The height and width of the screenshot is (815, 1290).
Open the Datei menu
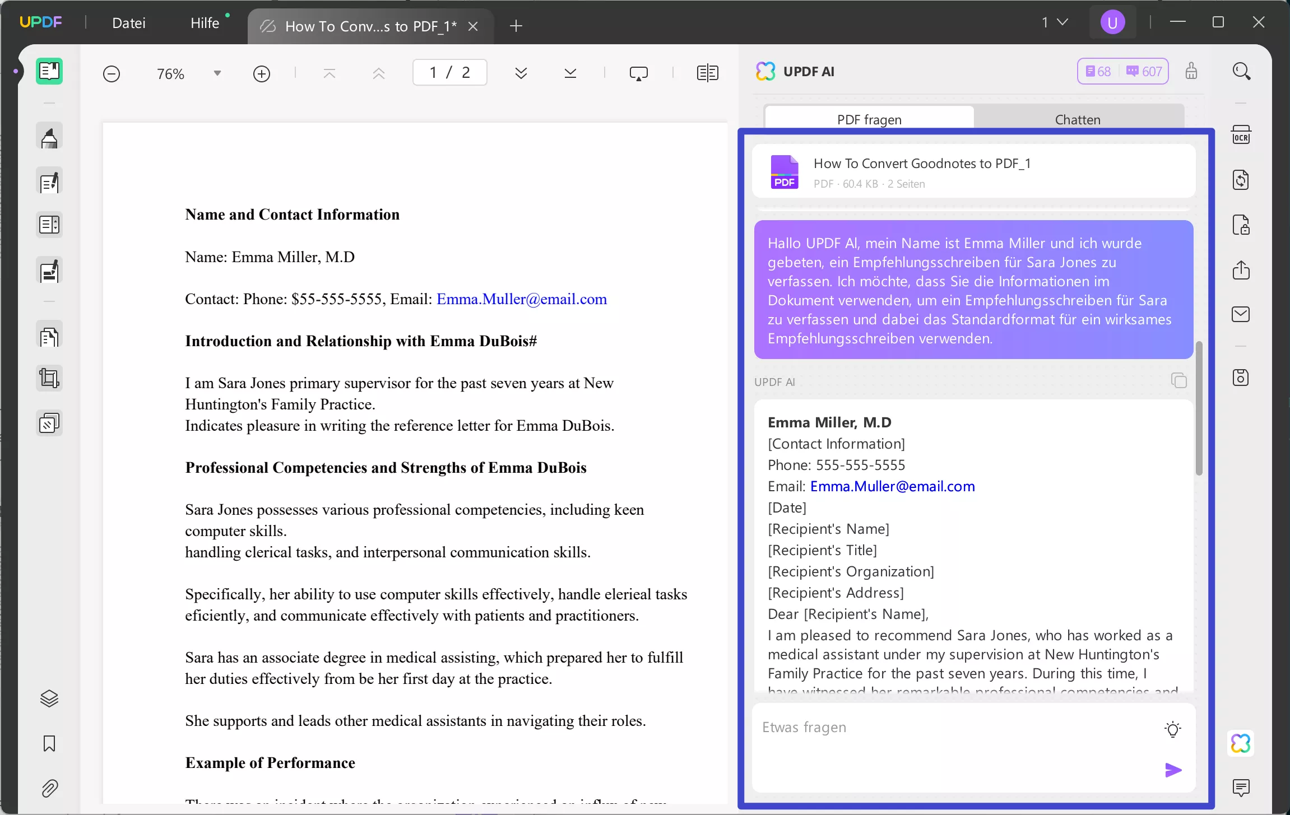128,23
